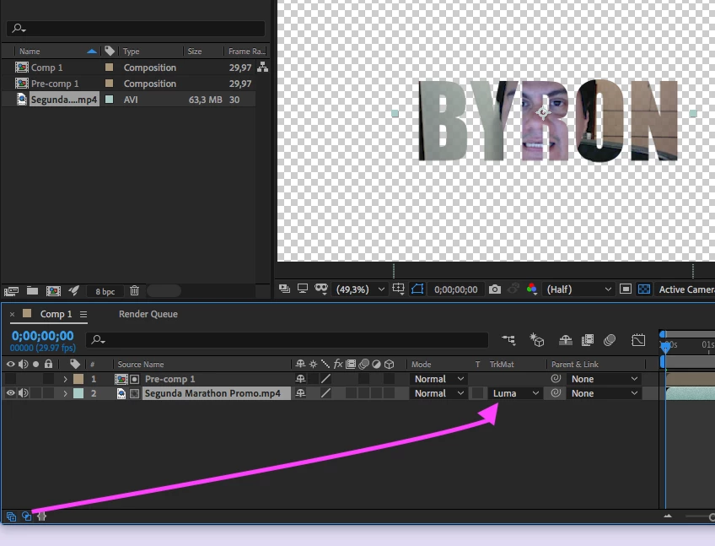Open the Graph Editor icon

638,340
